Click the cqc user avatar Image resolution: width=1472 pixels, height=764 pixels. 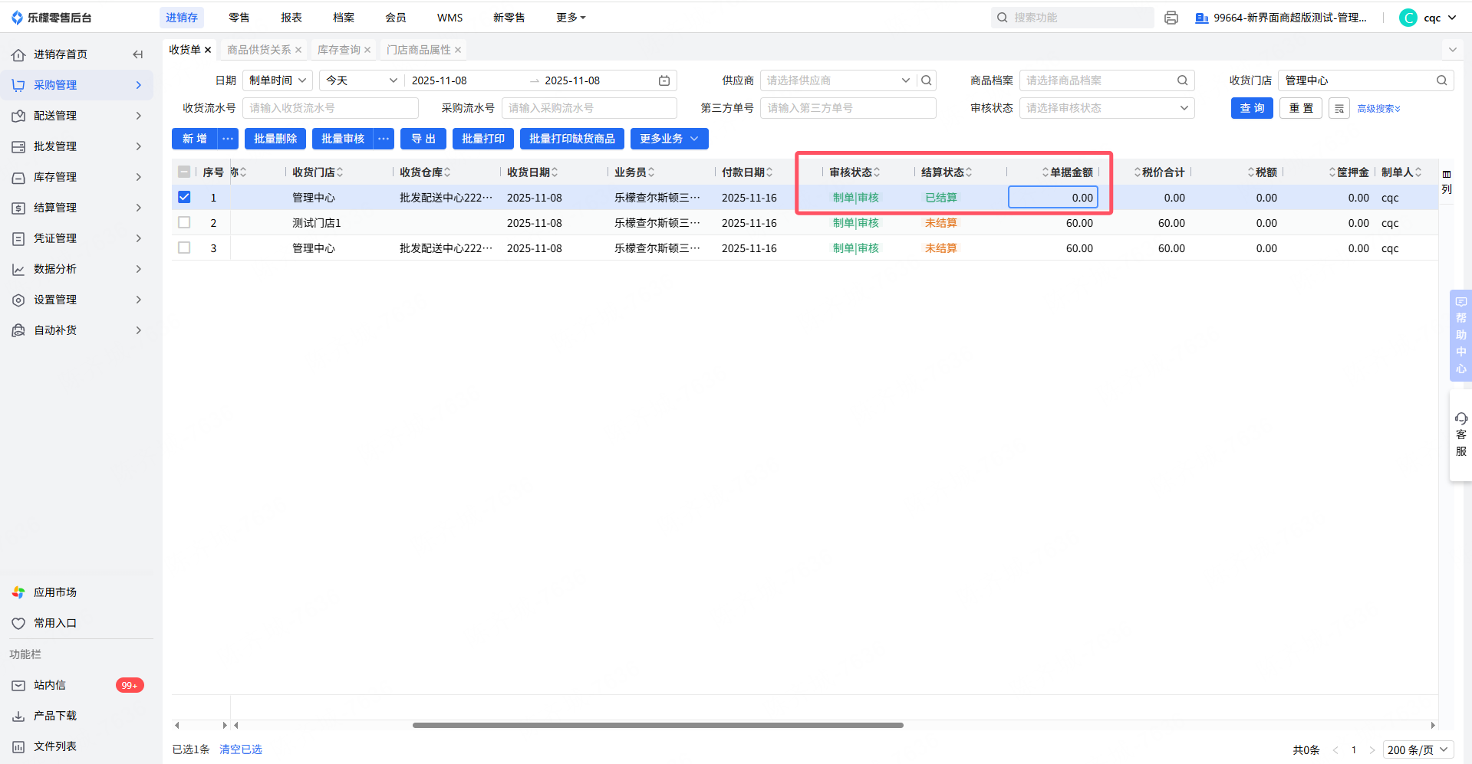[1408, 18]
